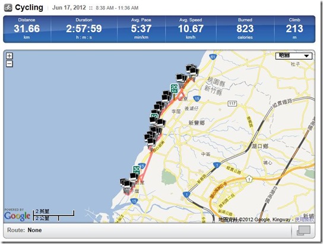This screenshot has width=323, height=244.
Task: Zoom in with the plus map button
Action: pyautogui.click(x=9, y=56)
